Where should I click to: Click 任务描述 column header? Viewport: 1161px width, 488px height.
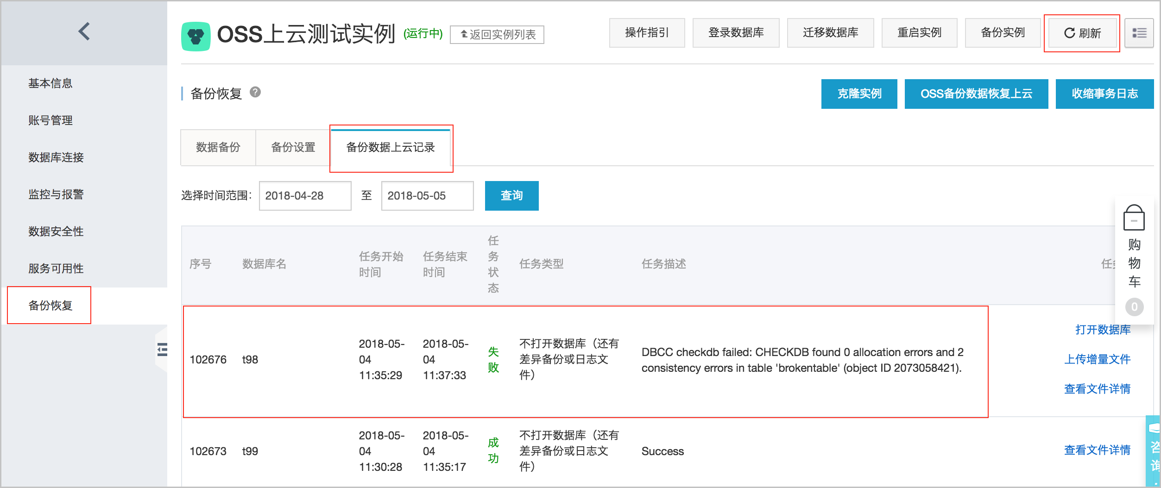click(x=663, y=264)
